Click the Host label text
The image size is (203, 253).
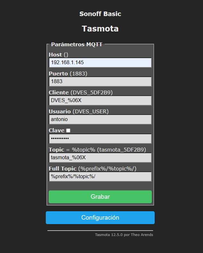pyautogui.click(x=55, y=55)
